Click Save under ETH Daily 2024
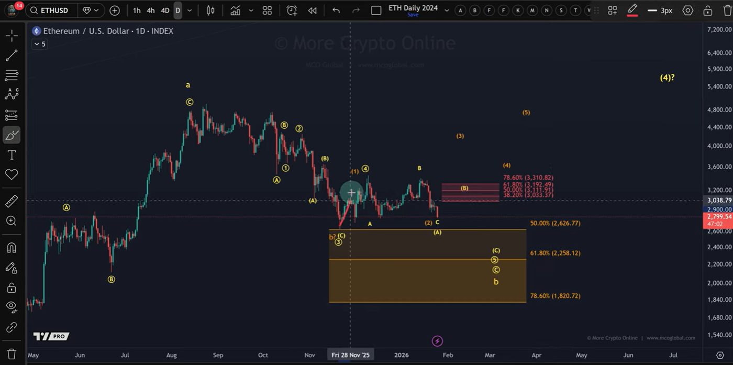Viewport: 733px width, 365px height. click(x=413, y=15)
